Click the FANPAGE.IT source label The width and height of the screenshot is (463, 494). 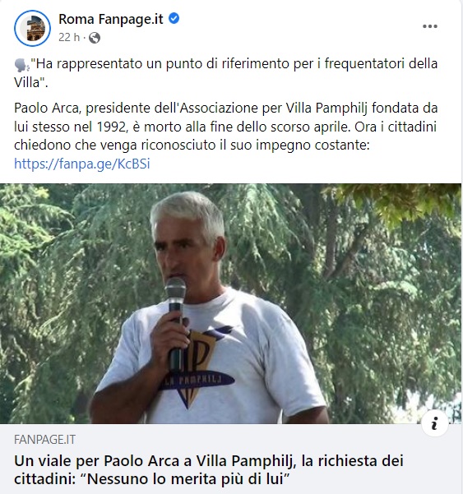[44, 440]
